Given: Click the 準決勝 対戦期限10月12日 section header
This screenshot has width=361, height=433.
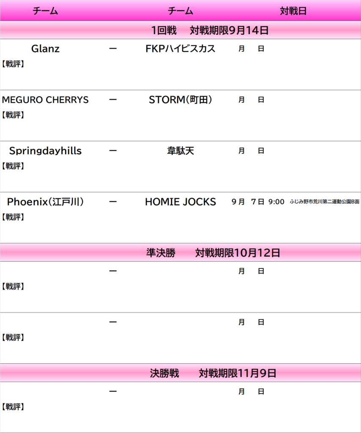Looking at the screenshot, I should (213, 253).
